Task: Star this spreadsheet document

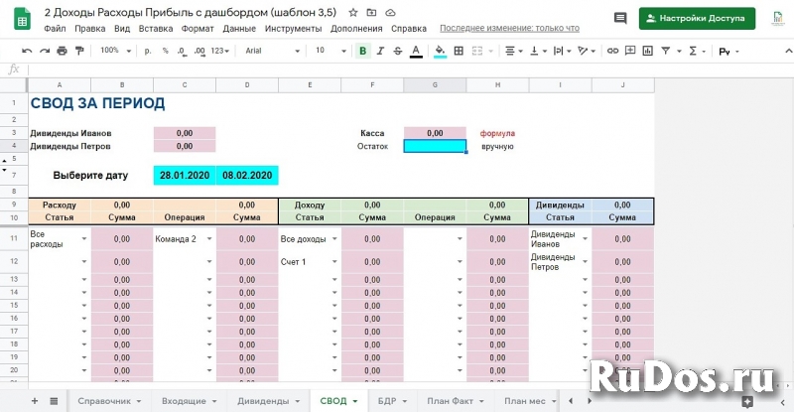Action: pyautogui.click(x=353, y=12)
